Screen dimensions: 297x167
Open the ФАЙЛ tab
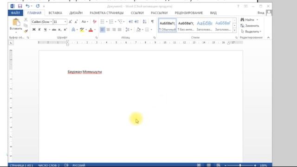[15, 13]
